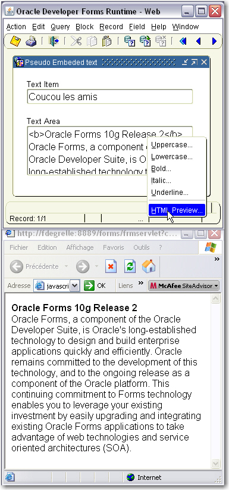Open the Field menu

pos(137,27)
